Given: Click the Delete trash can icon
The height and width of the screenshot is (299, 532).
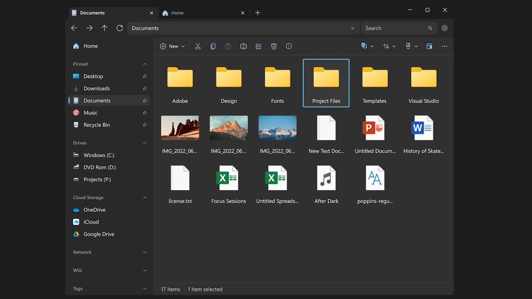Looking at the screenshot, I should (274, 46).
